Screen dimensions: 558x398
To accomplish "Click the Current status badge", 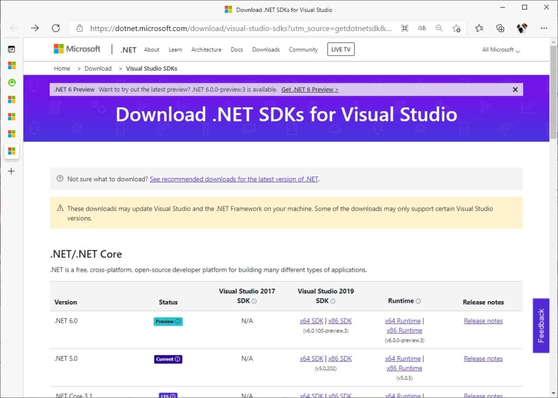I will [168, 359].
